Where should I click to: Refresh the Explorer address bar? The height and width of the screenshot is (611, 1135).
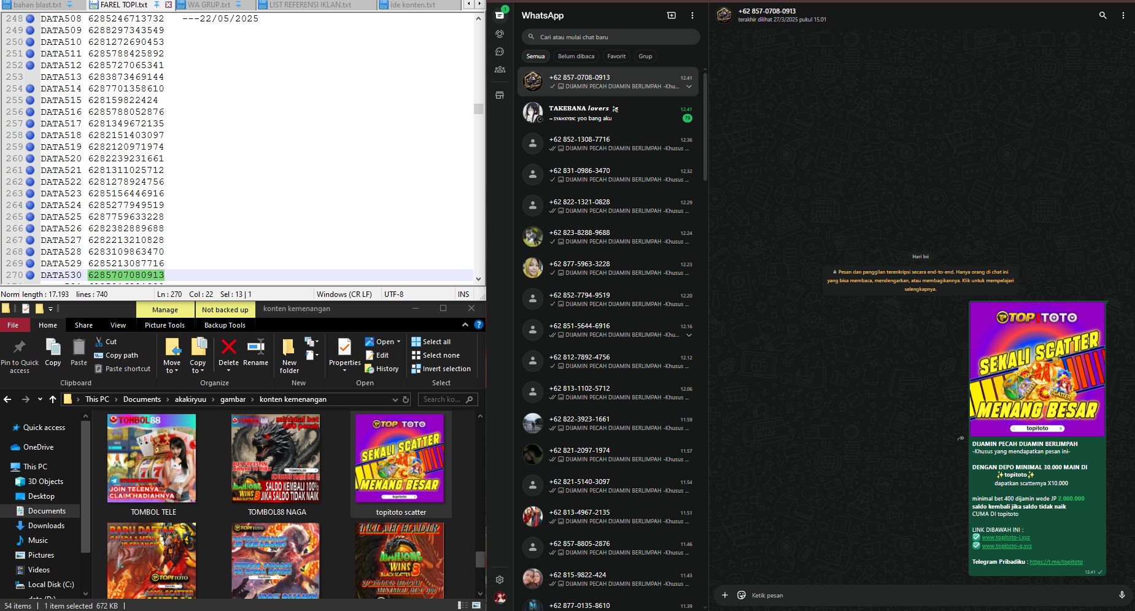click(406, 399)
